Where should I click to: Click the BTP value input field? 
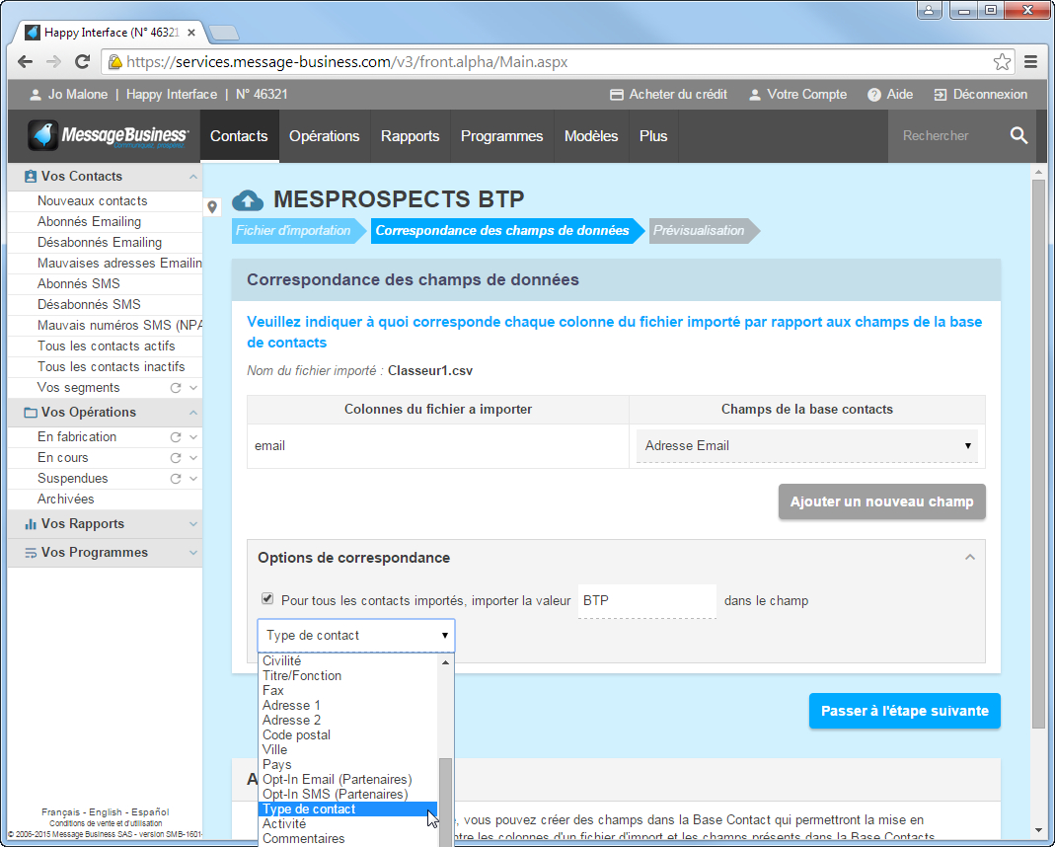coord(646,600)
